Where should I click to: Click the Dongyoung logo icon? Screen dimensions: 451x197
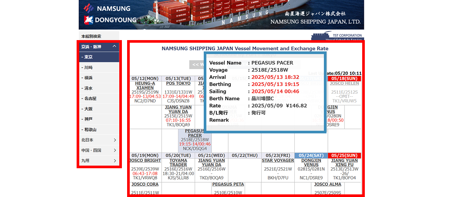(89, 20)
